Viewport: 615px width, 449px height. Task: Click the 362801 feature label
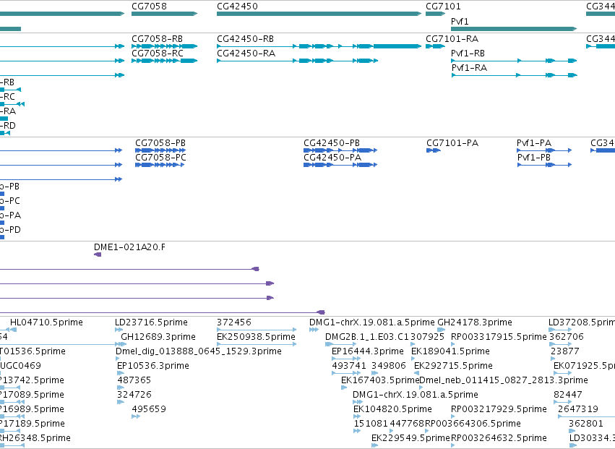click(586, 424)
